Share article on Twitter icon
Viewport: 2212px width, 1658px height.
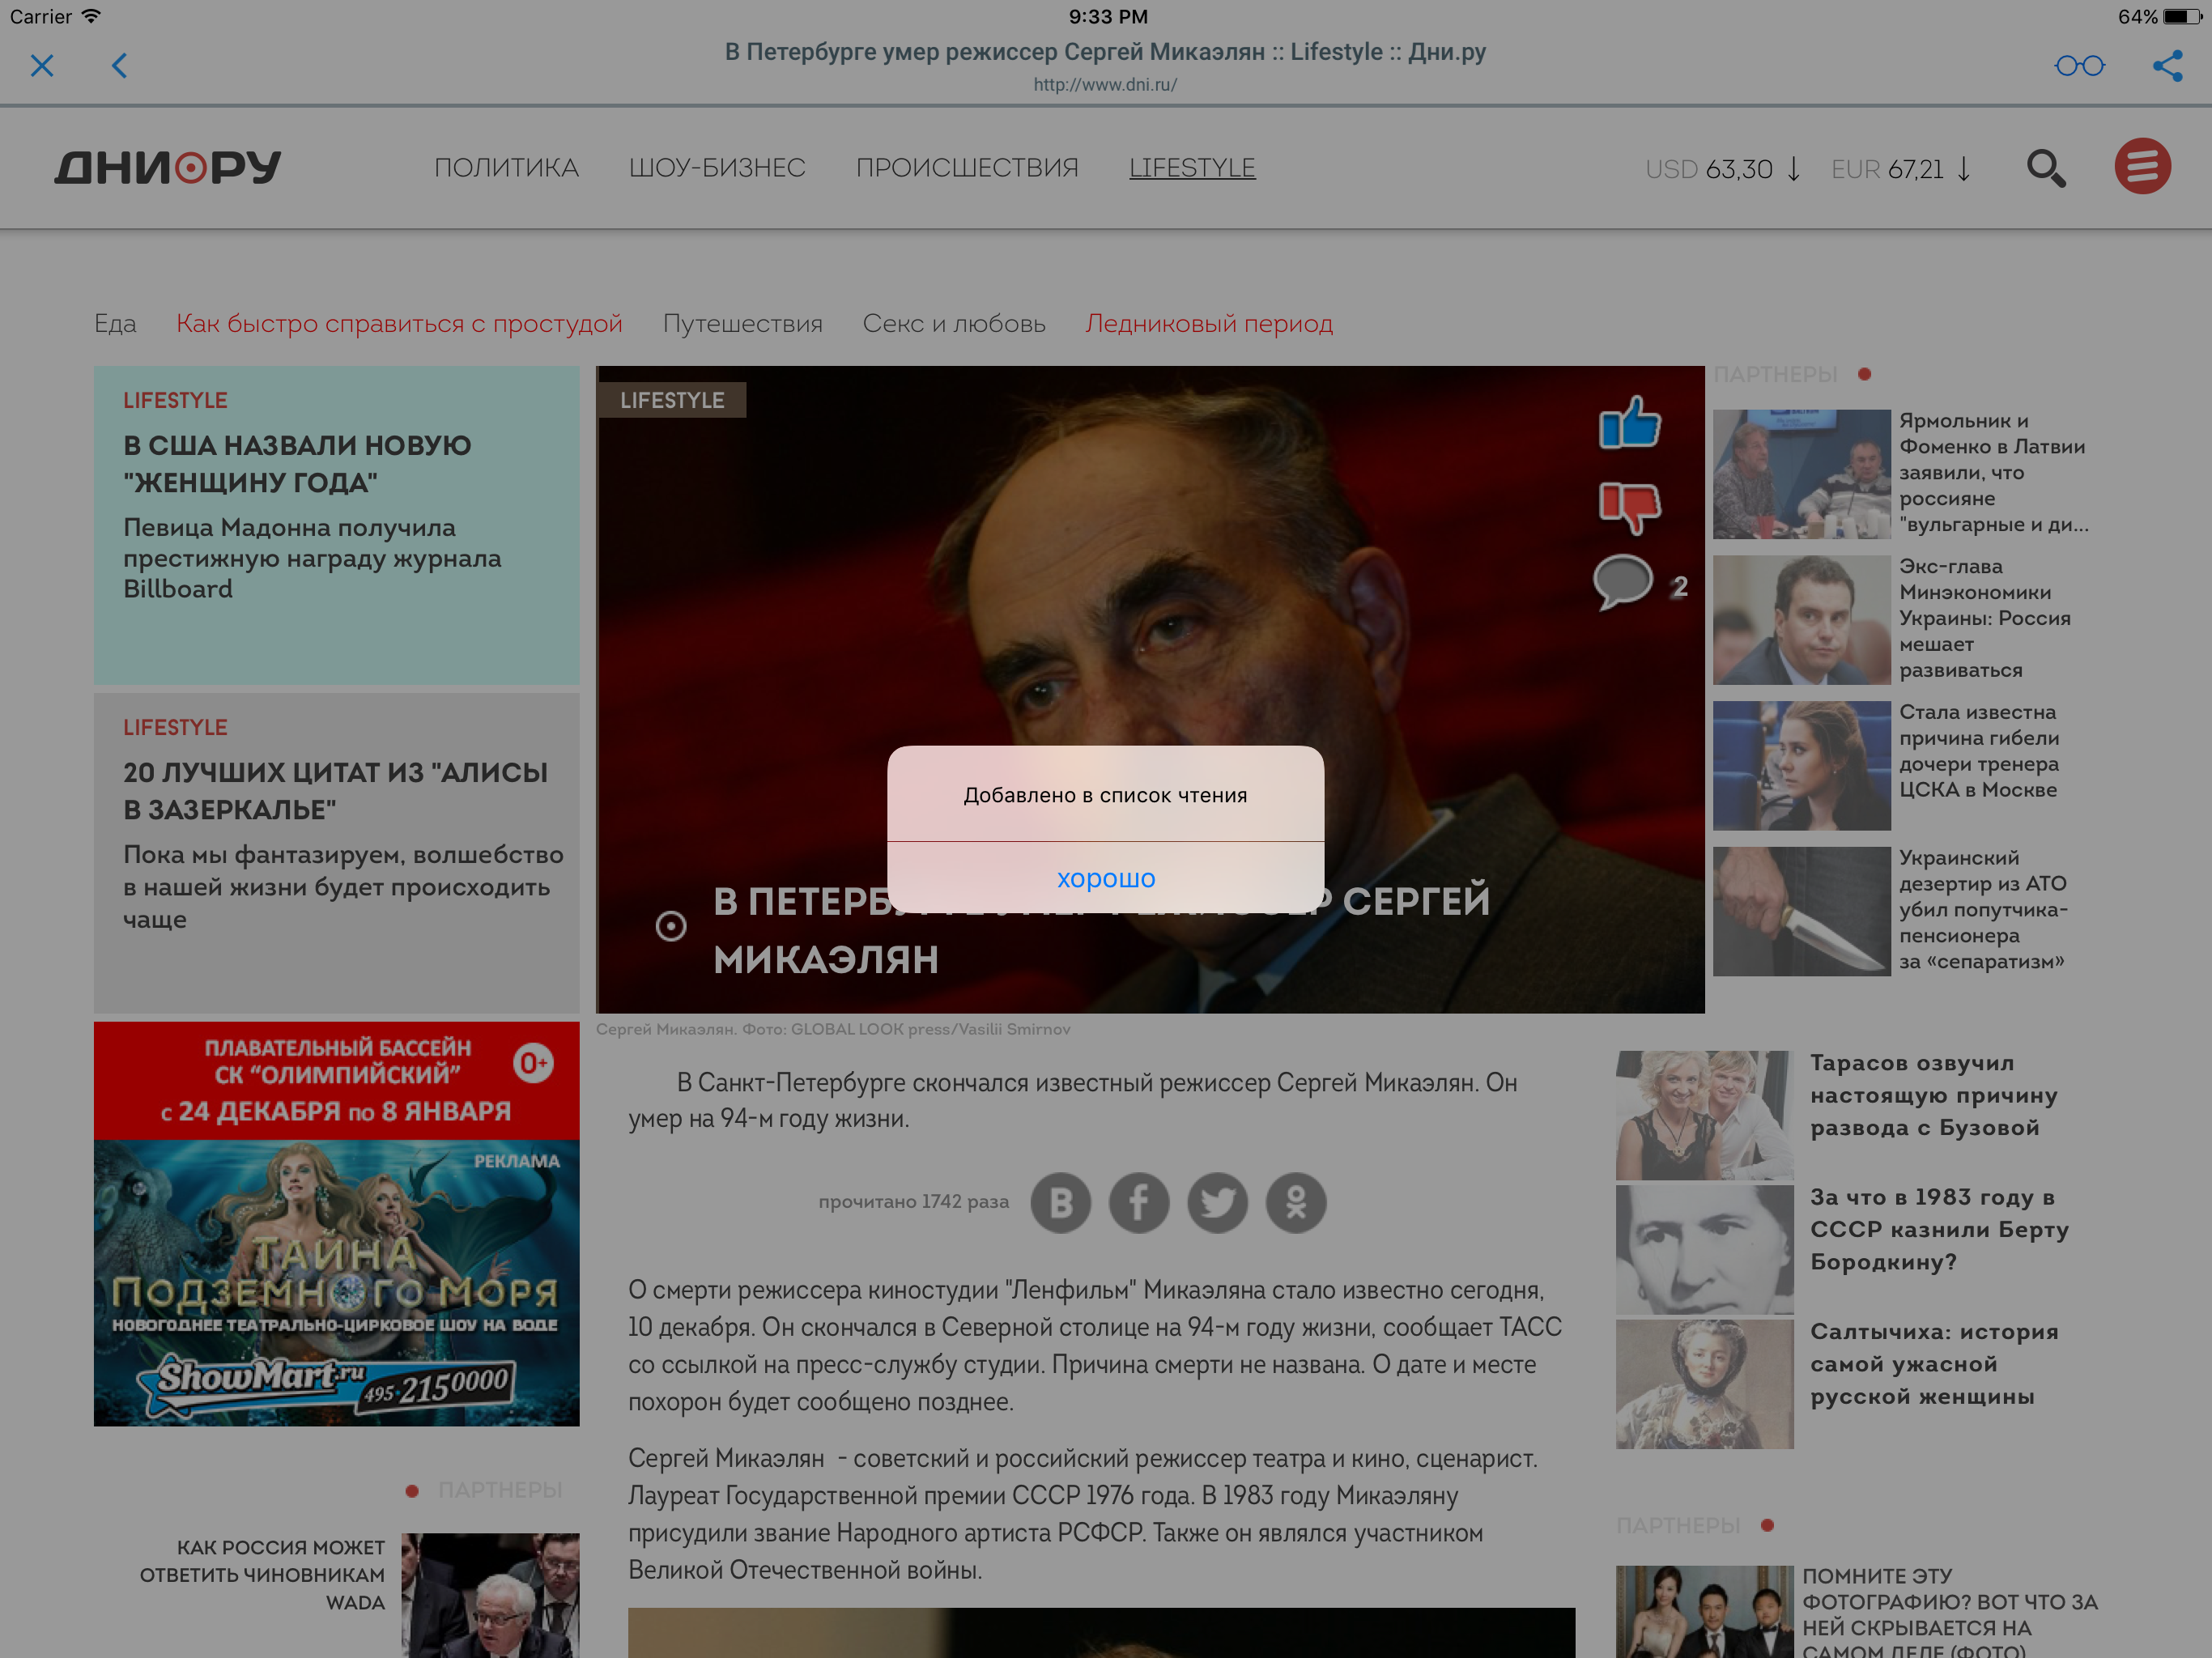point(1218,1202)
